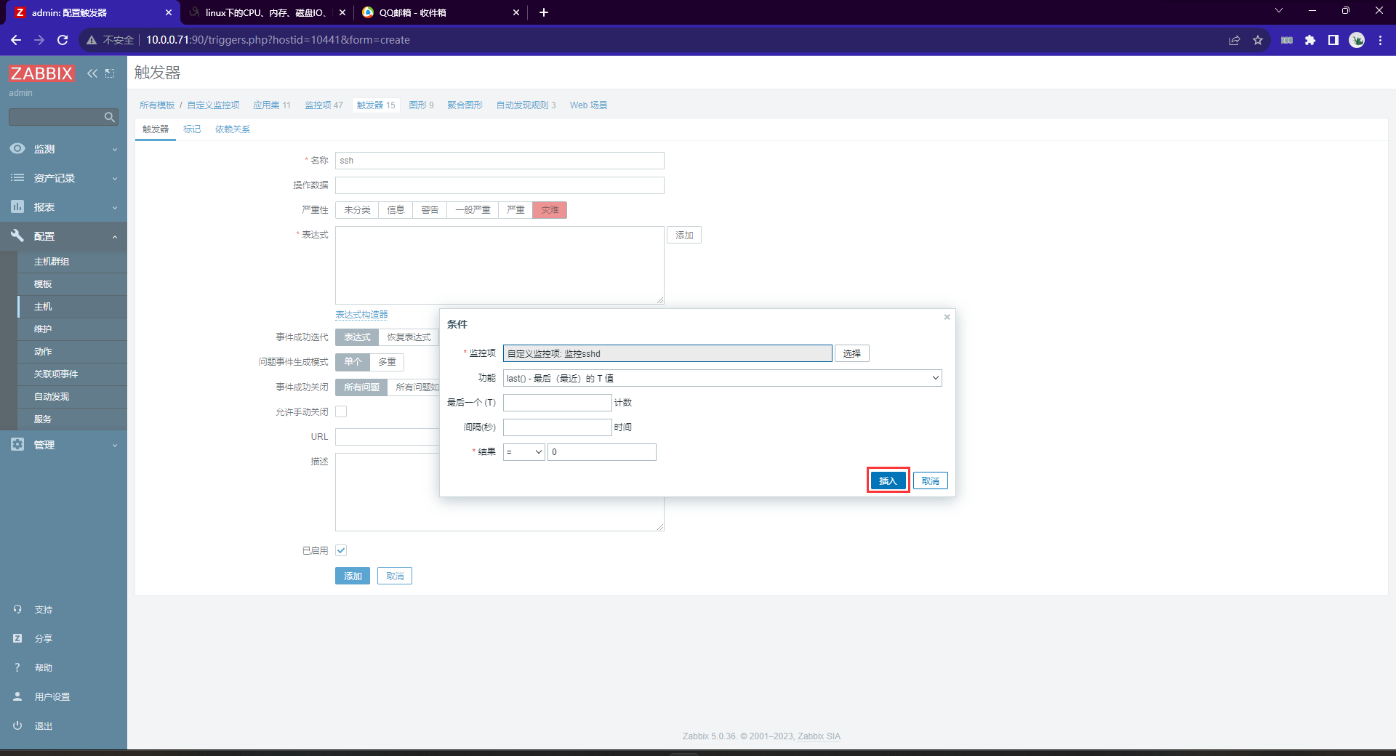Click 取消 button in 条件 dialog

(x=930, y=481)
